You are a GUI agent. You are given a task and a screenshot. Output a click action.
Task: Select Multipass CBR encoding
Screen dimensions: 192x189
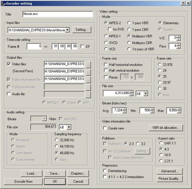point(129,42)
